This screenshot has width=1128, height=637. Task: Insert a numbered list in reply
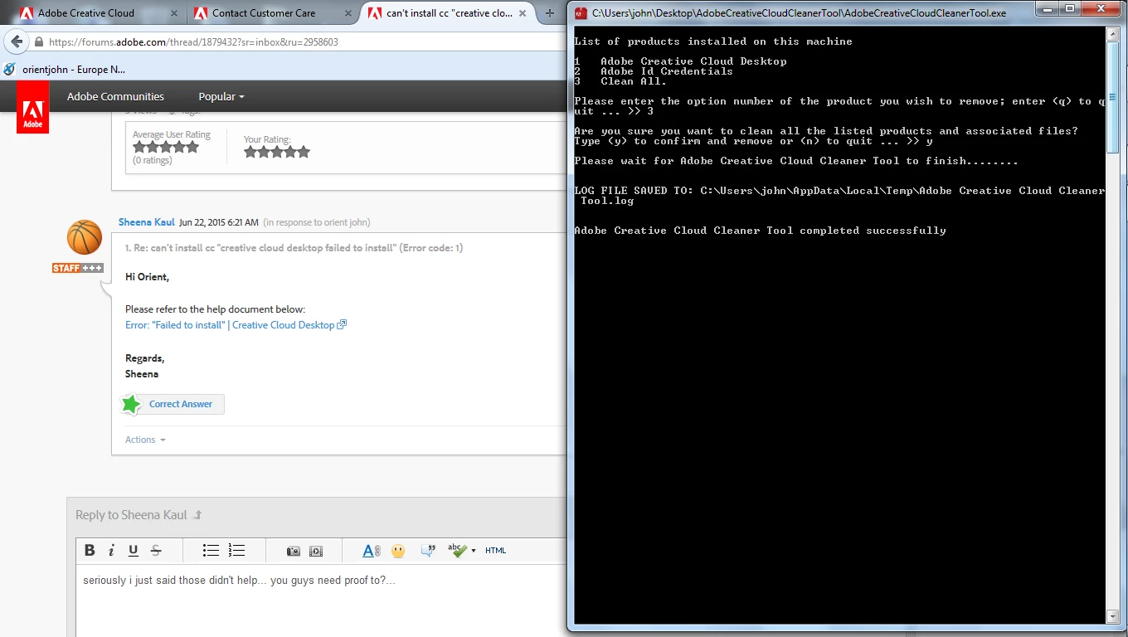click(x=236, y=551)
